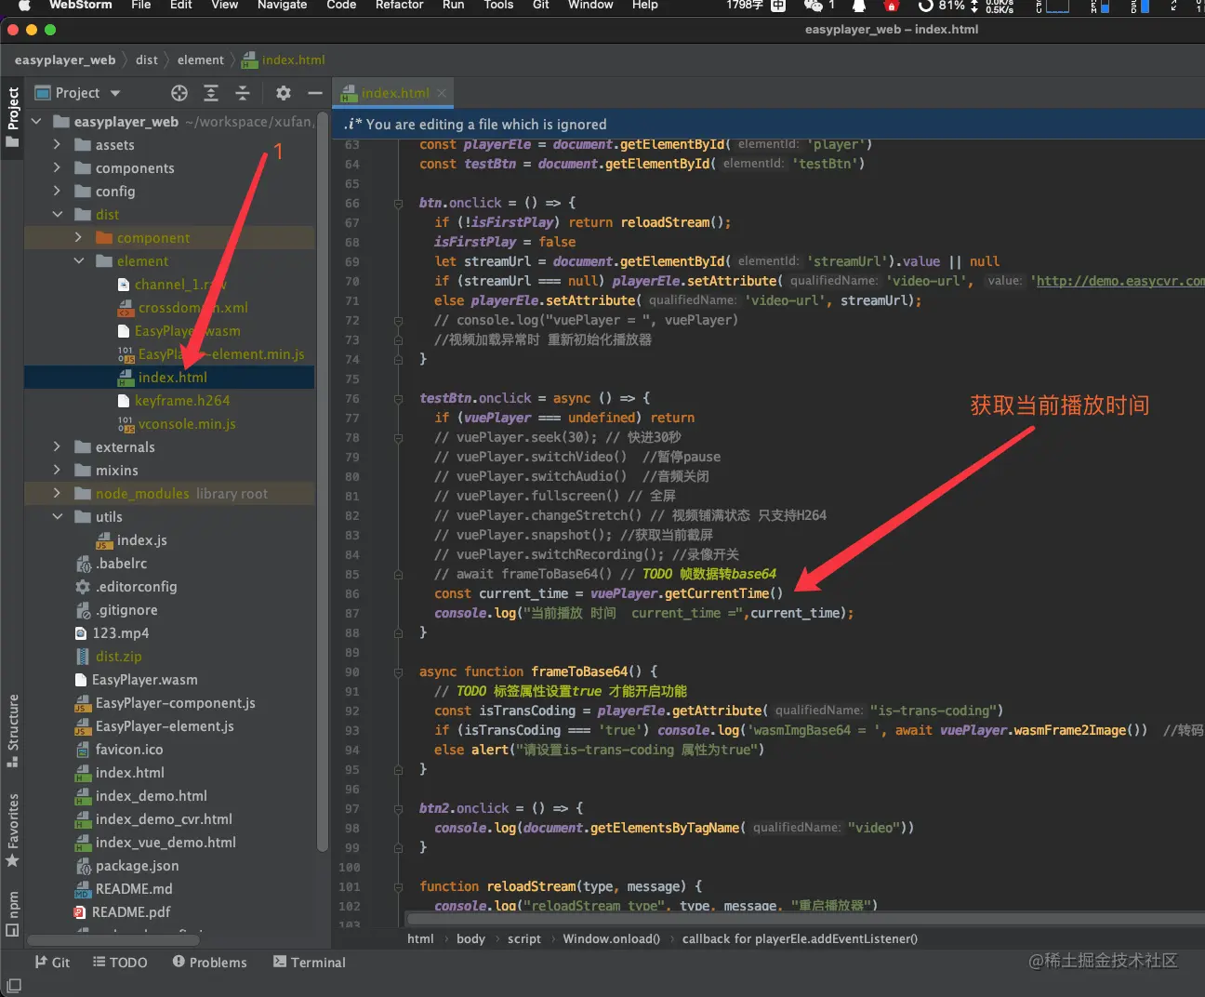The height and width of the screenshot is (997, 1205).
Task: Open the Terminal tool window
Action: tap(309, 963)
